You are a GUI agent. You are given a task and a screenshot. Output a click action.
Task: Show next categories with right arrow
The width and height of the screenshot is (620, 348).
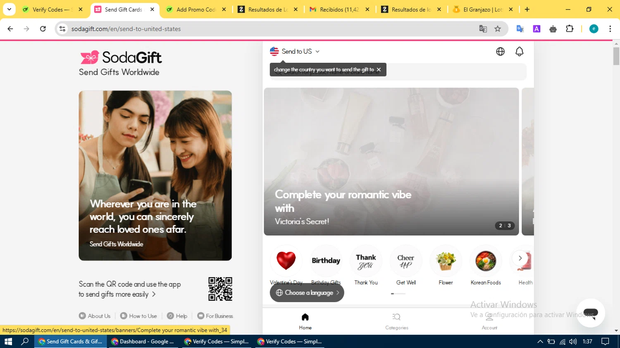(520, 258)
